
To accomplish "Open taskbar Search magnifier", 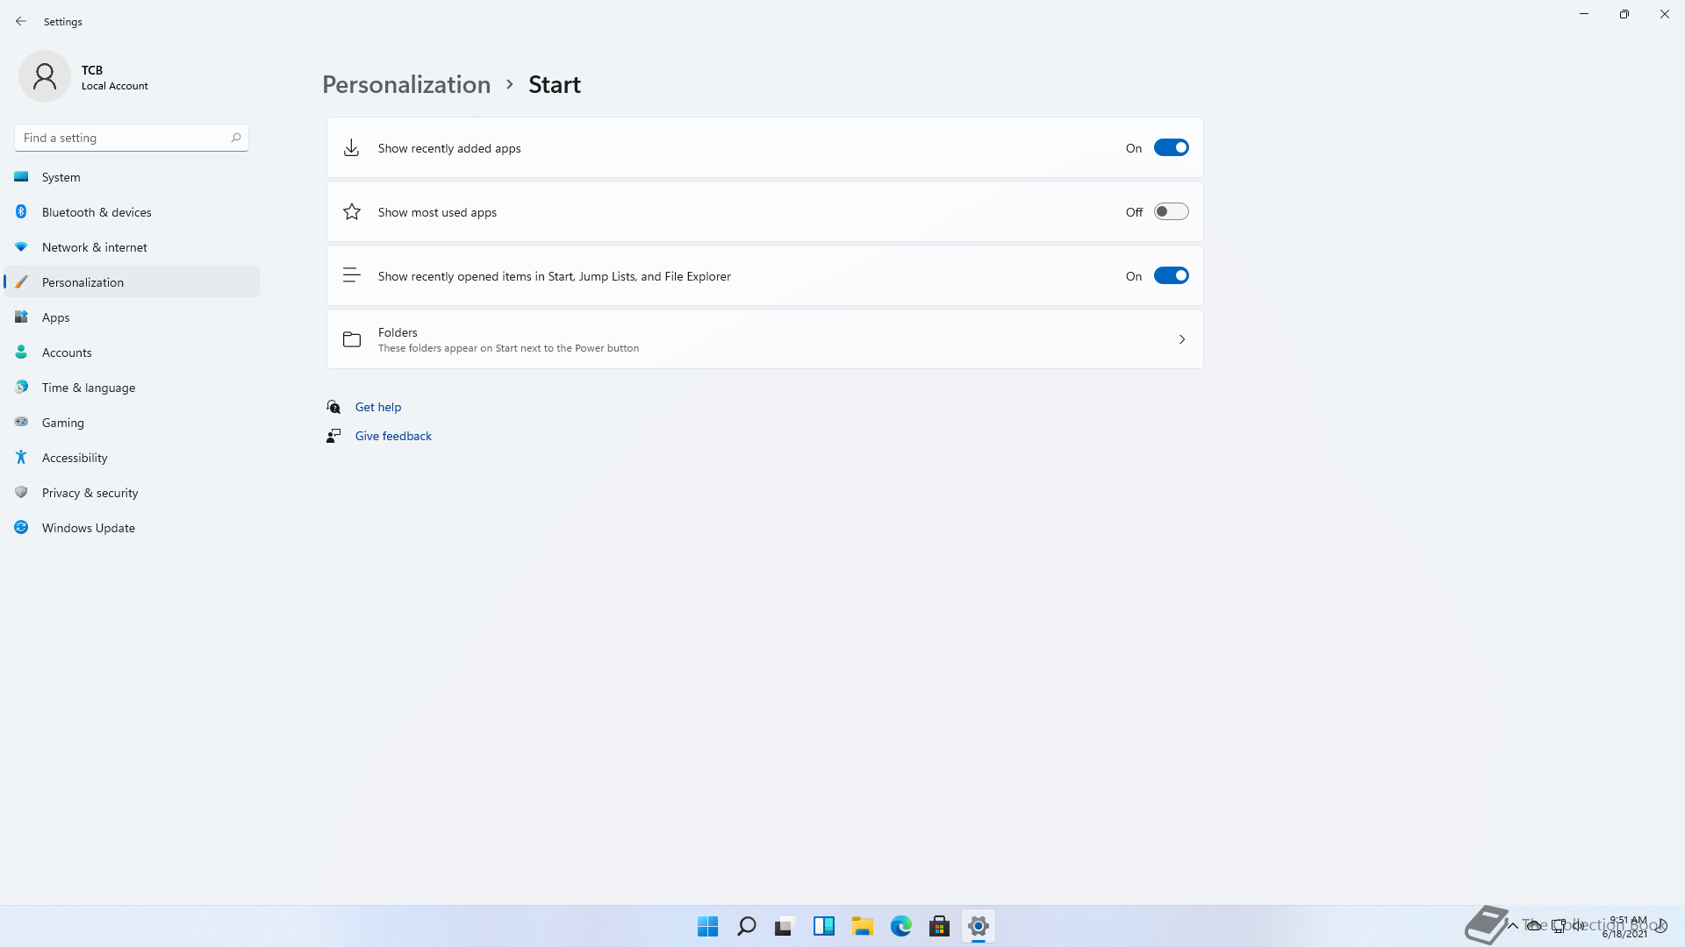I will coord(747,926).
